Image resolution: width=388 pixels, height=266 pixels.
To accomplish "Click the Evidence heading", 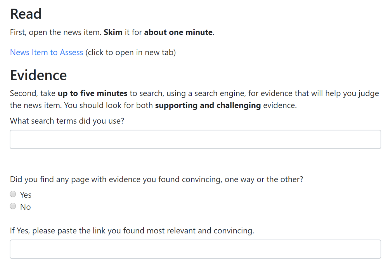I will [x=38, y=75].
